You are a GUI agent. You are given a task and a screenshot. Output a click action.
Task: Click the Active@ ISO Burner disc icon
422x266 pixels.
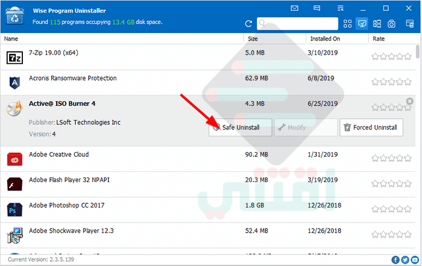pyautogui.click(x=14, y=108)
